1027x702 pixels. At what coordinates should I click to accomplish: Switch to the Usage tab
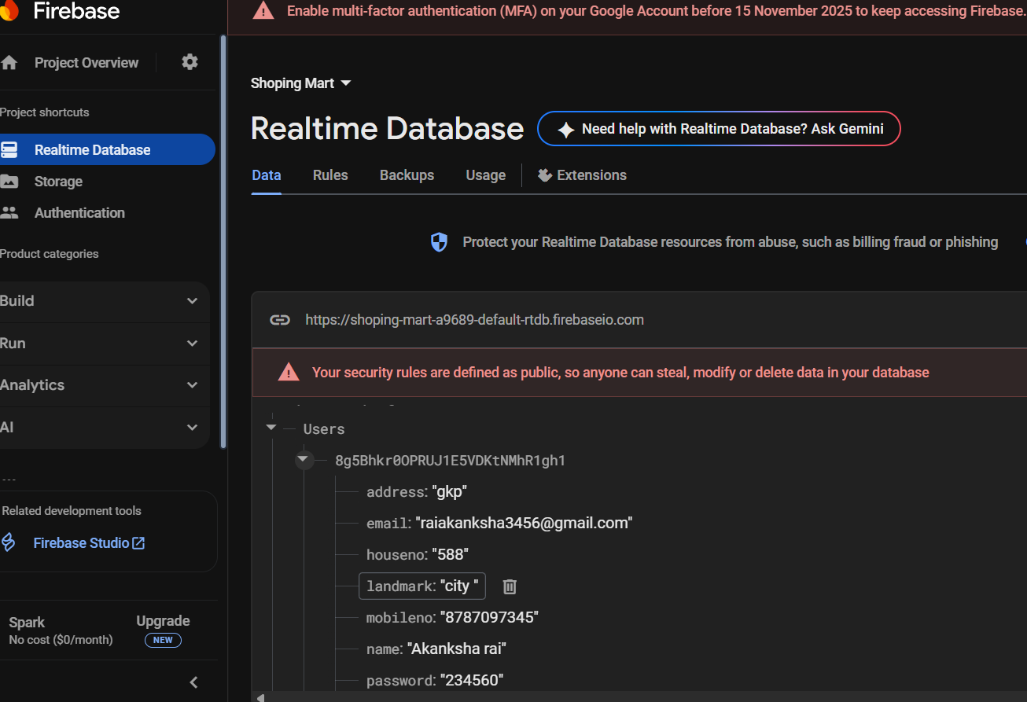[485, 175]
